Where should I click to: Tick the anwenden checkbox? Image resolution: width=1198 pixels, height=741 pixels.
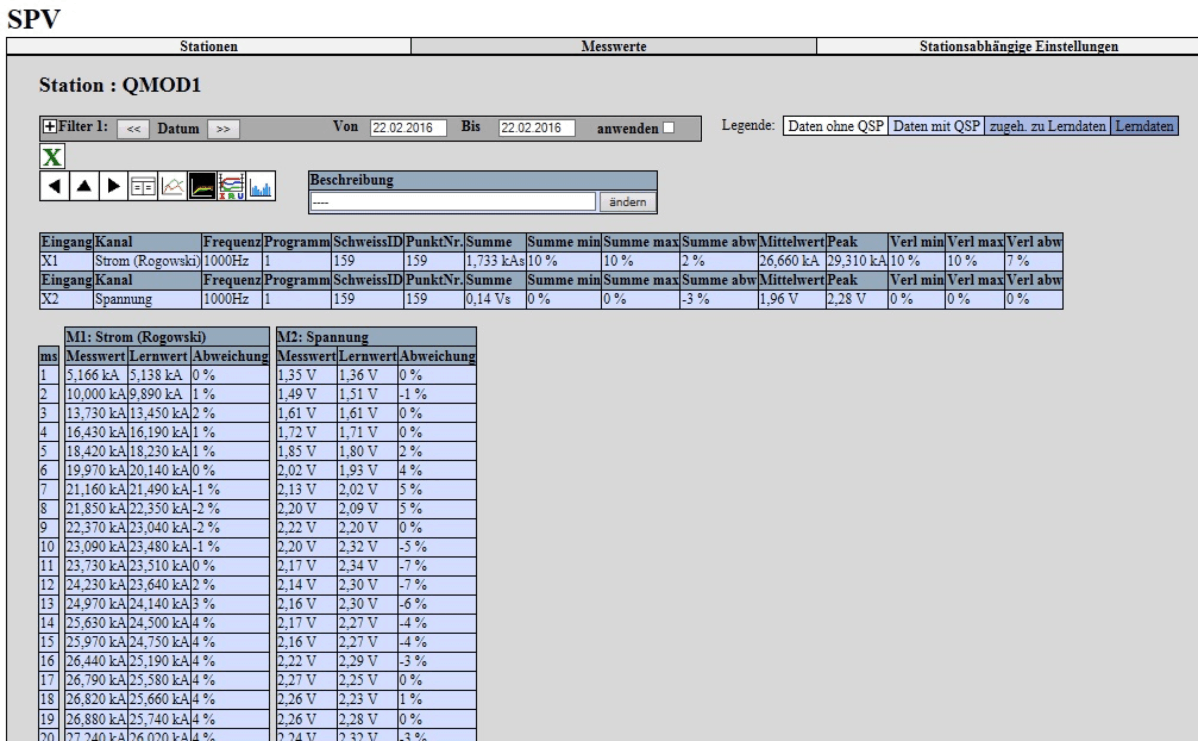tap(669, 128)
